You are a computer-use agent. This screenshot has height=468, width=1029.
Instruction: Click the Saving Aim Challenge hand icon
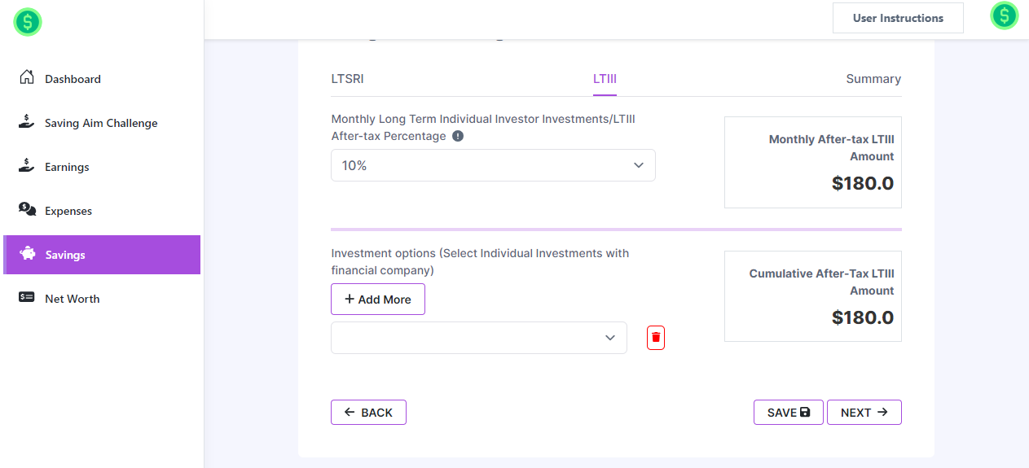click(27, 122)
